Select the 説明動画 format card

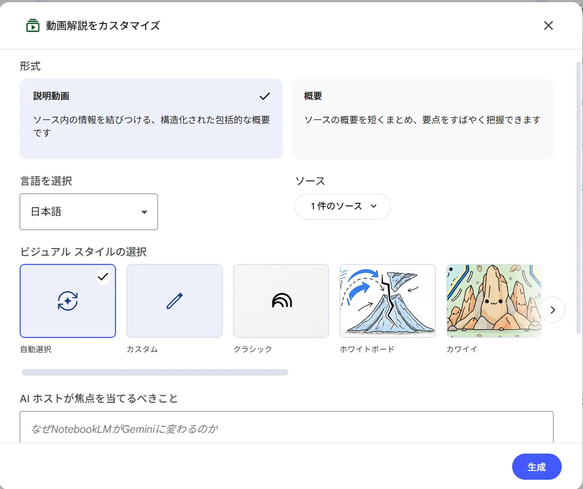coord(151,119)
